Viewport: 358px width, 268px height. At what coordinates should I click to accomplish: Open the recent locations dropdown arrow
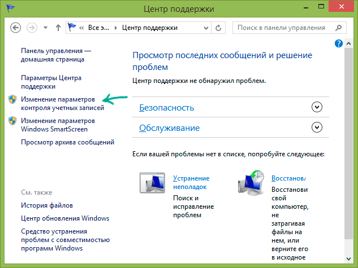coord(45,28)
